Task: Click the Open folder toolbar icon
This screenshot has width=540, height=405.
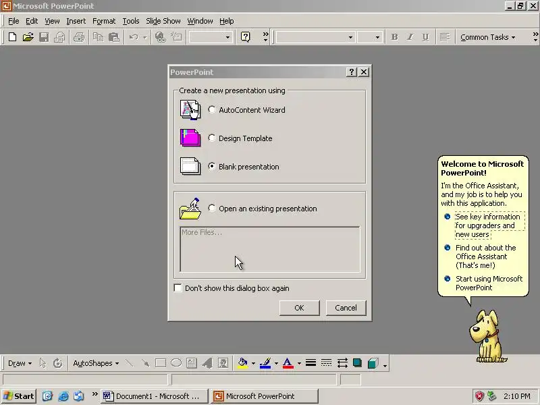Action: (28, 37)
